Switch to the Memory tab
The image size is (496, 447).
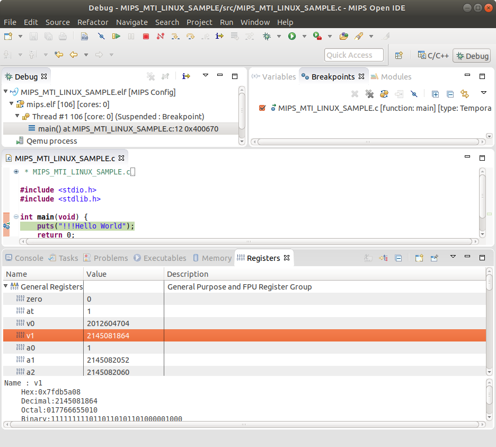click(x=212, y=258)
